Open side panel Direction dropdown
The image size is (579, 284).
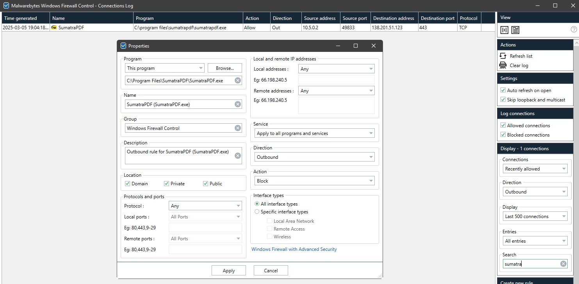pos(535,192)
